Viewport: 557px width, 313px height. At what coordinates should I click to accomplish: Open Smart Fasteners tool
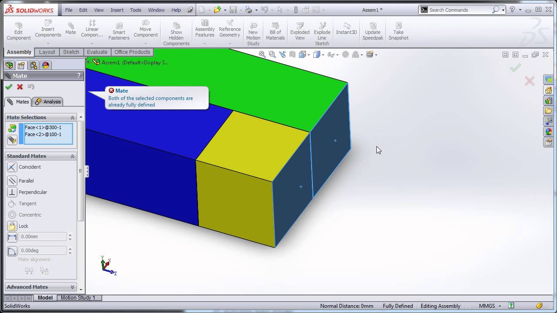(119, 31)
